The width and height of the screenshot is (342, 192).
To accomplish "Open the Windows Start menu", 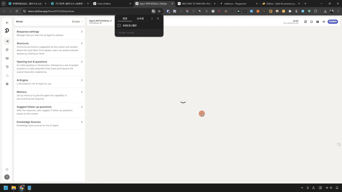I will click(6, 188).
